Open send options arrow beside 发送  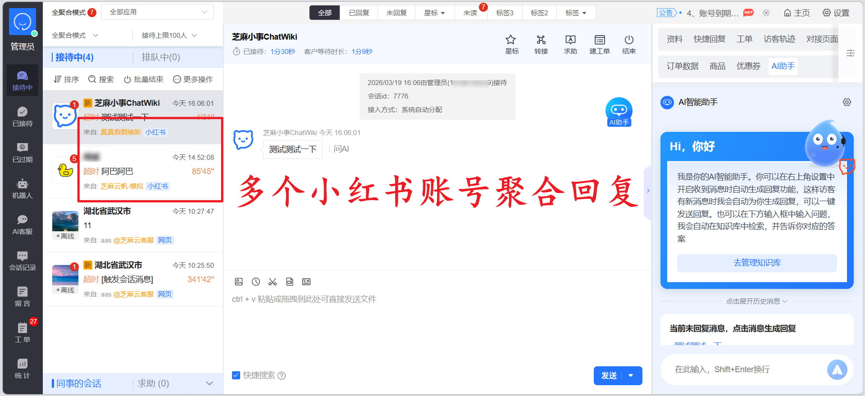pyautogui.click(x=631, y=376)
